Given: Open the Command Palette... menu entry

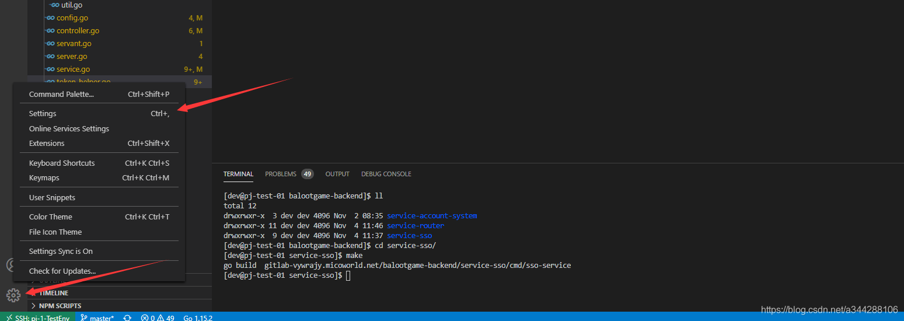Looking at the screenshot, I should click(x=99, y=94).
